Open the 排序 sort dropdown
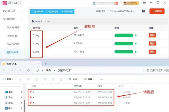This screenshot has height=112, width=169. pos(74,79)
